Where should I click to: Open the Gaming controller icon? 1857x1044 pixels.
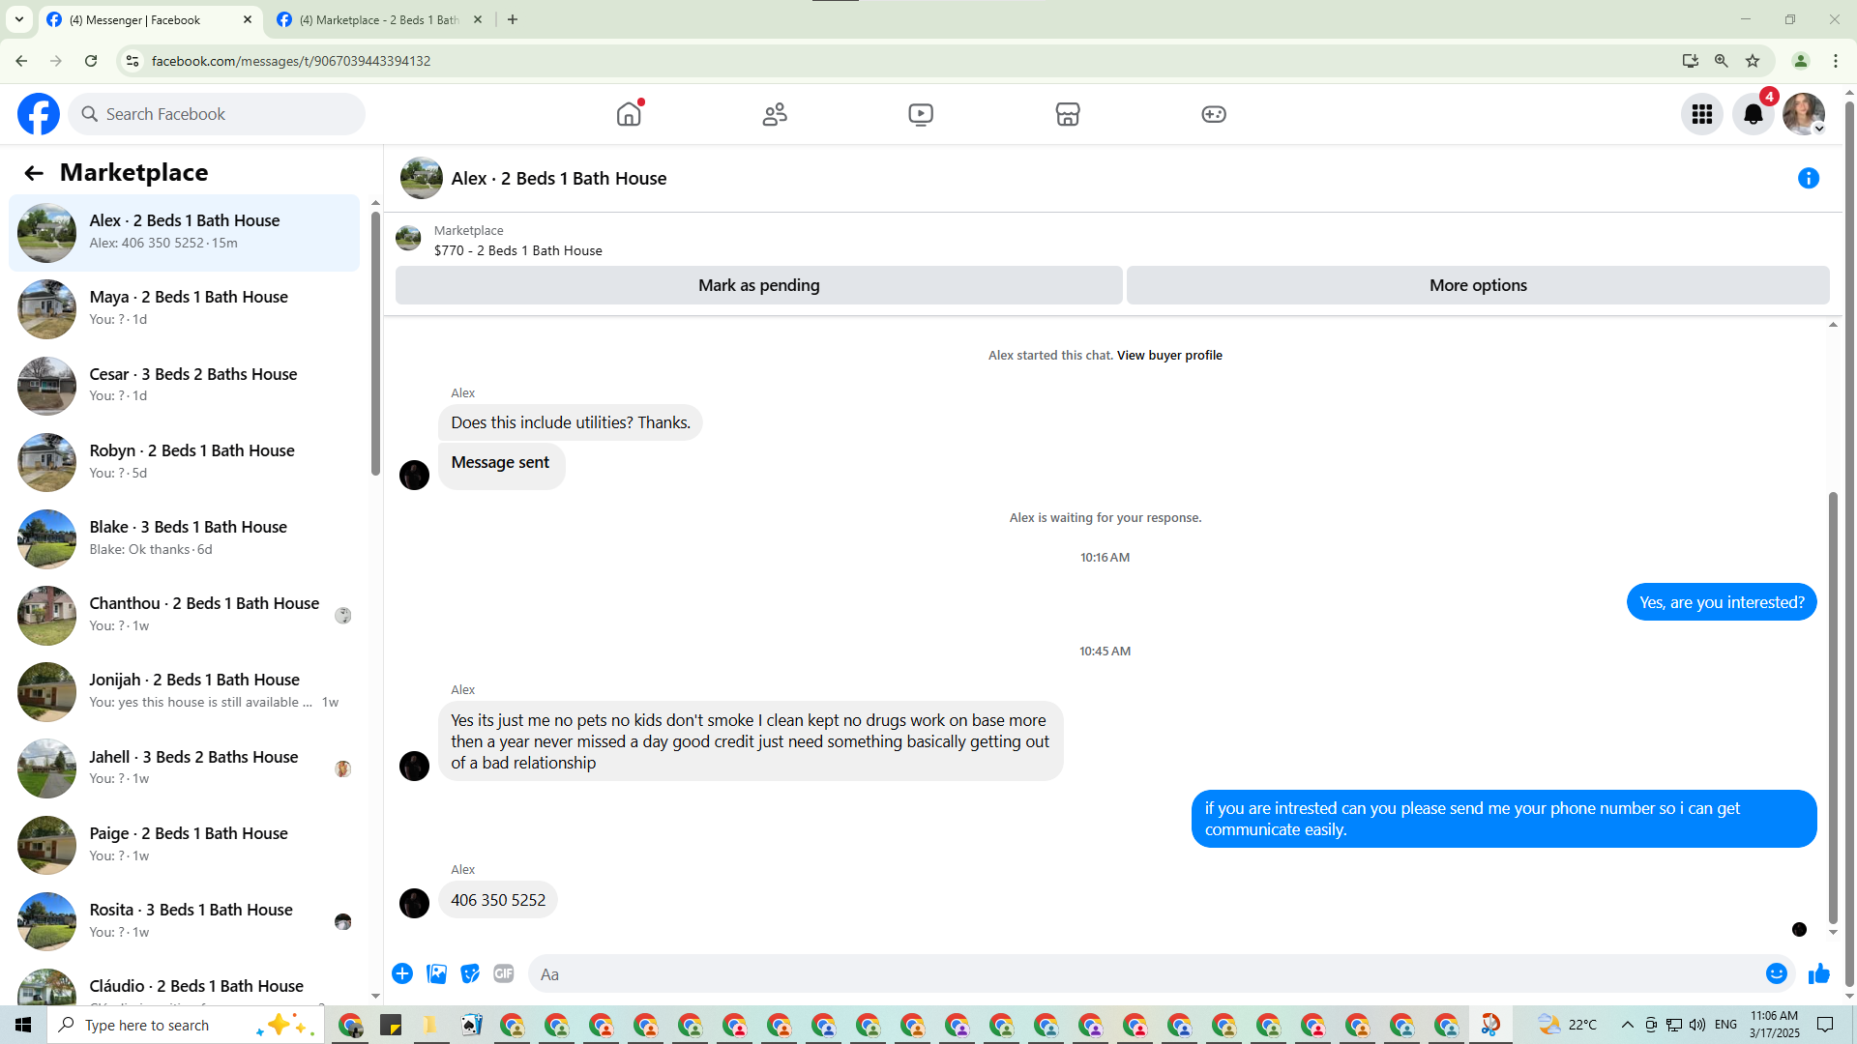point(1214,114)
